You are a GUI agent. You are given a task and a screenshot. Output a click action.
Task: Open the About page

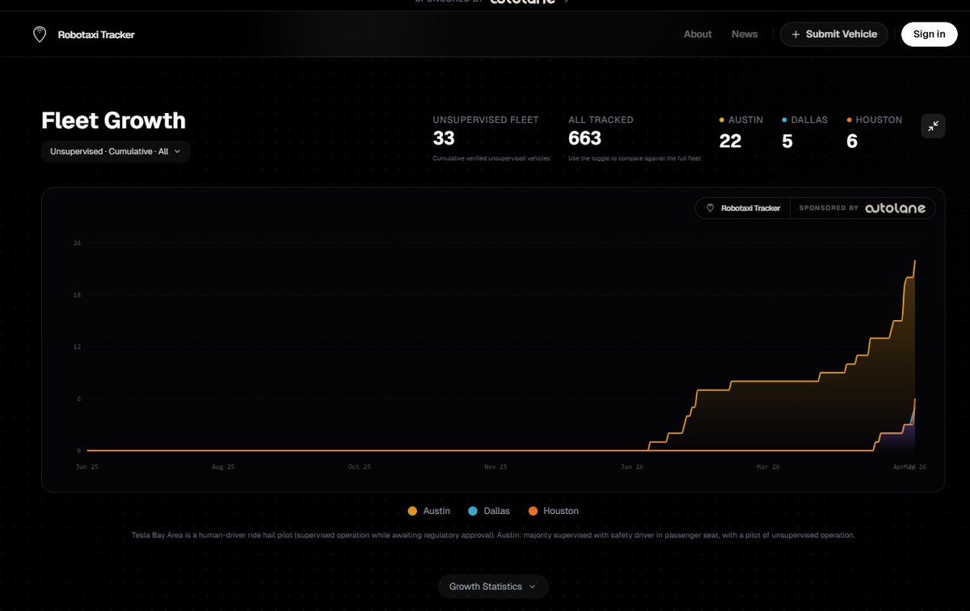(x=698, y=34)
